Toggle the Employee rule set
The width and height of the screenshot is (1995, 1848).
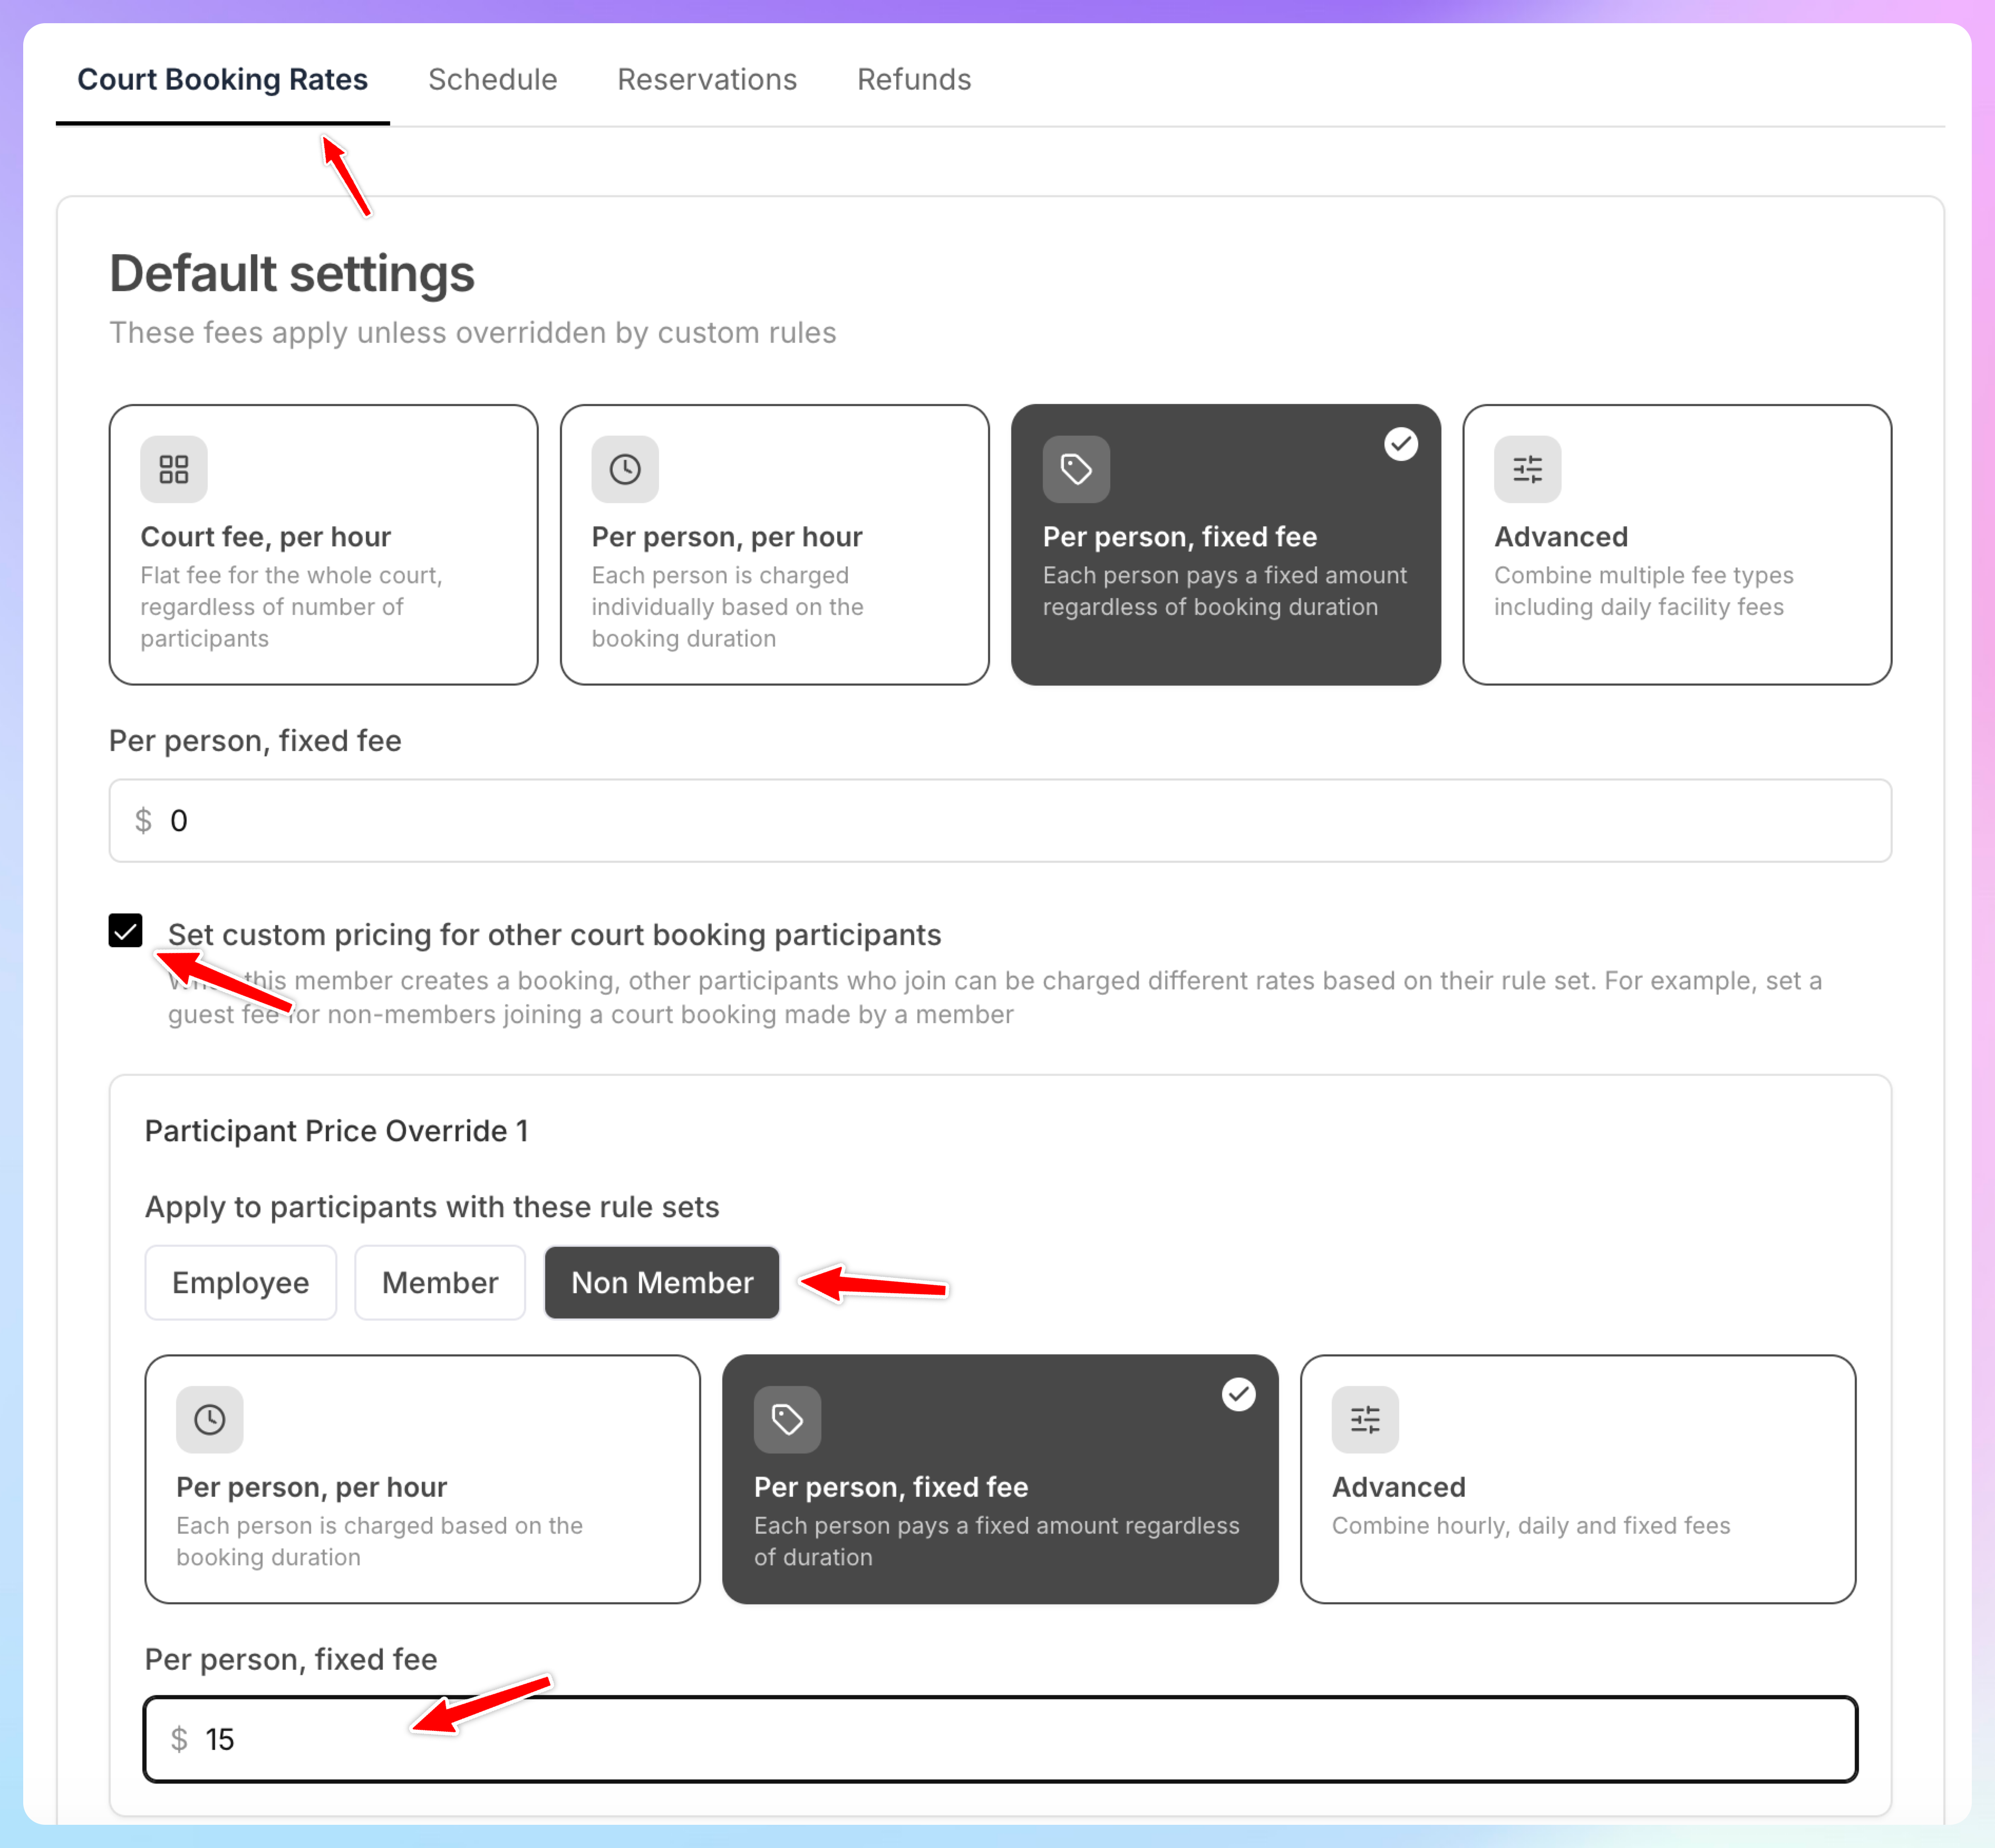[x=241, y=1283]
